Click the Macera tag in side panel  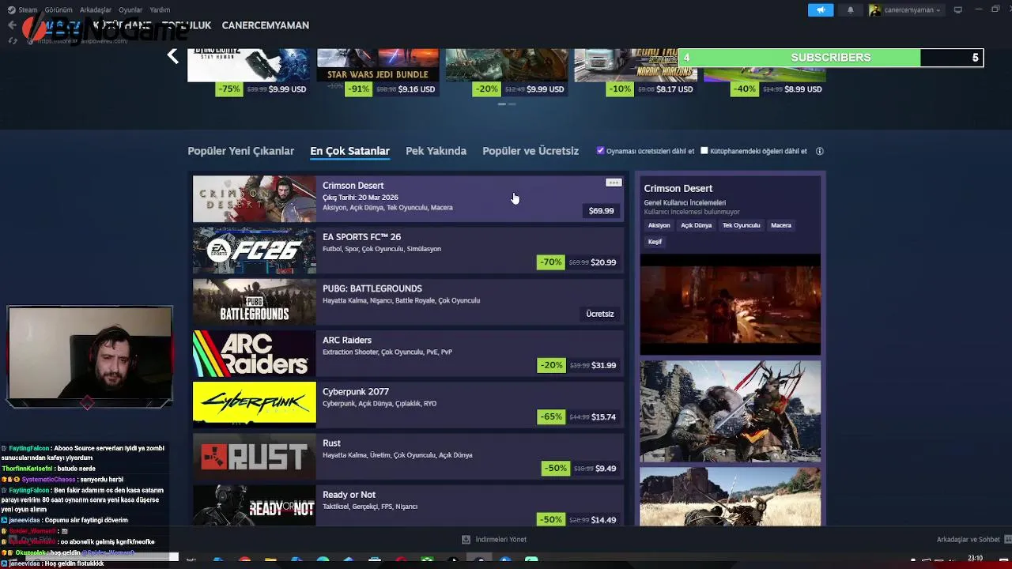pos(781,225)
